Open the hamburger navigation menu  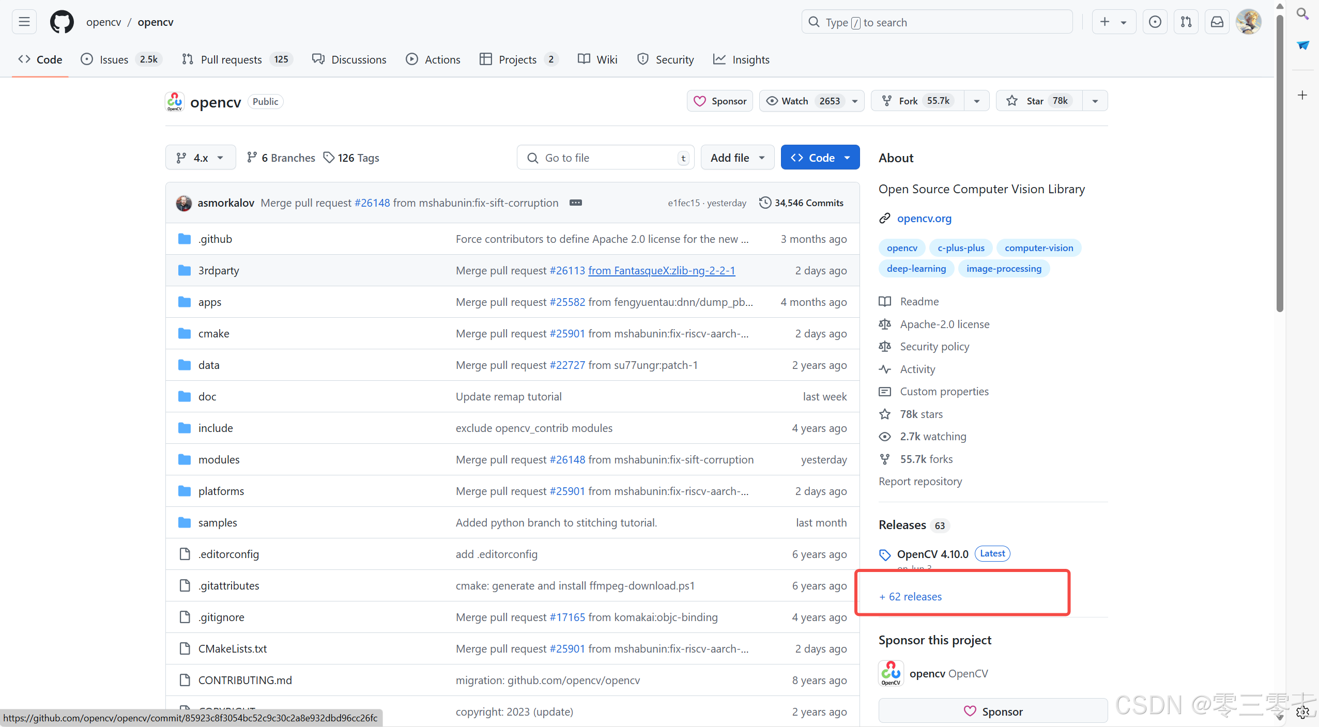[24, 22]
